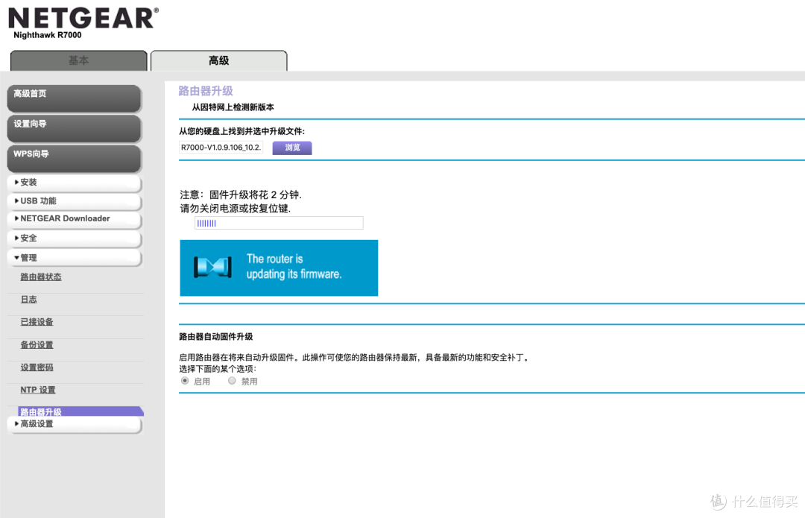Click the 从因特网上检测新版本 text
Screen dimensions: 805x518
pos(233,107)
